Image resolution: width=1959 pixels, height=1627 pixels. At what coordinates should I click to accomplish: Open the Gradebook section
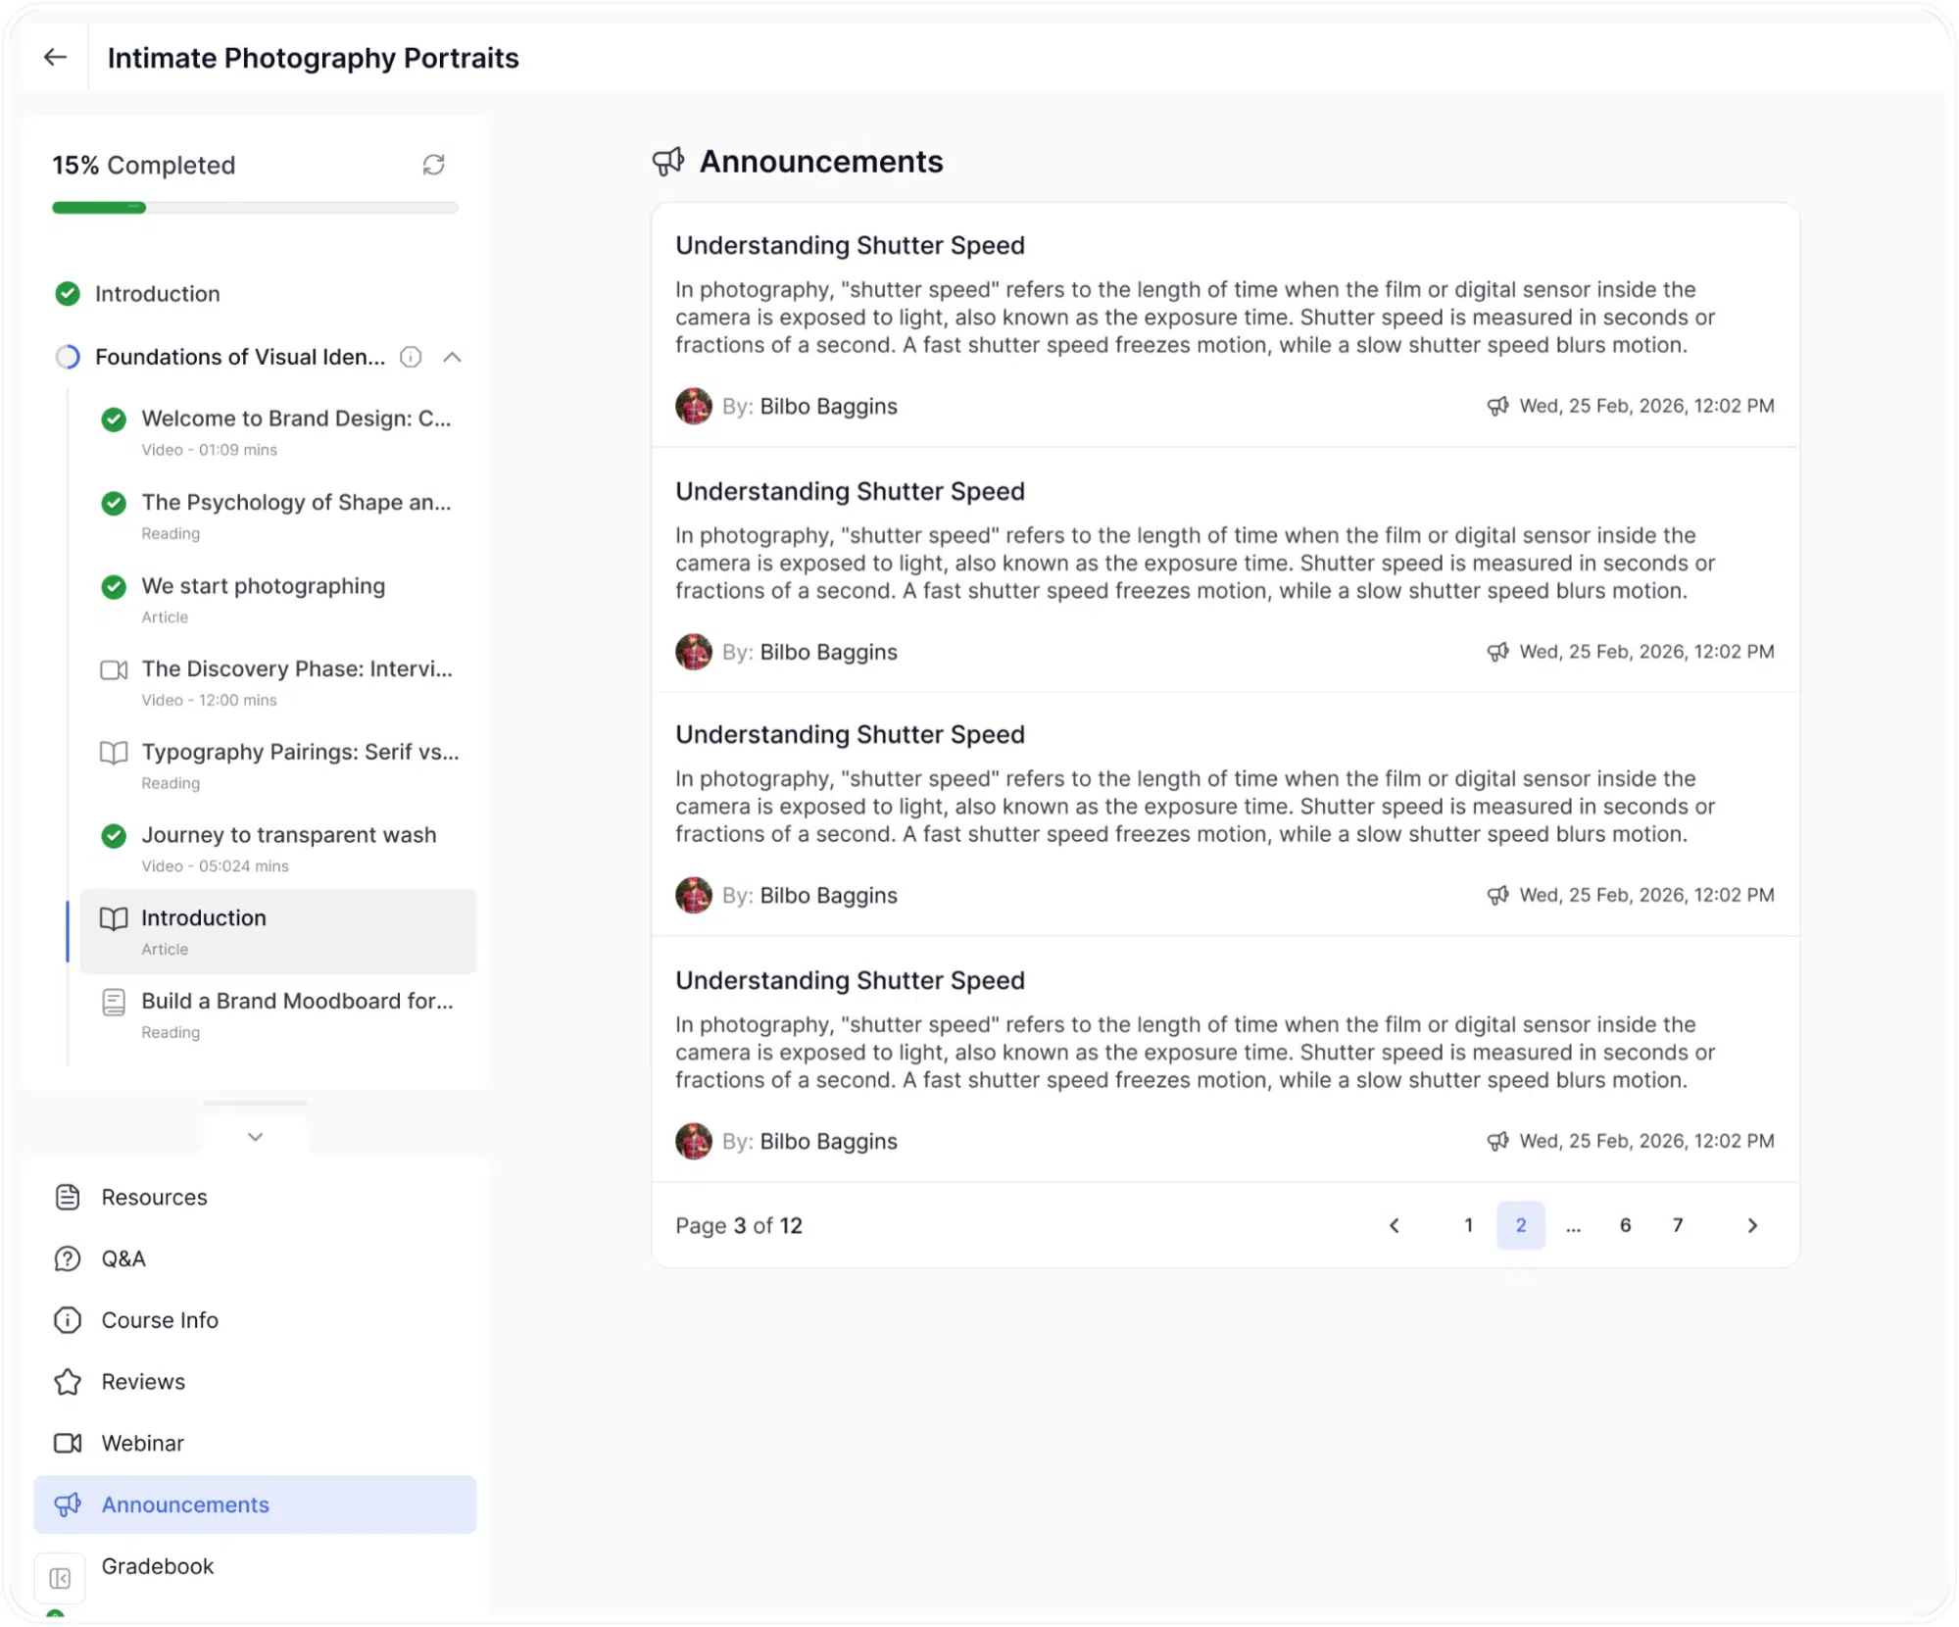157,1567
